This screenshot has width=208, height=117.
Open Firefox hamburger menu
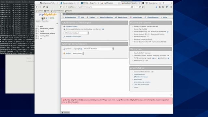tap(171, 7)
